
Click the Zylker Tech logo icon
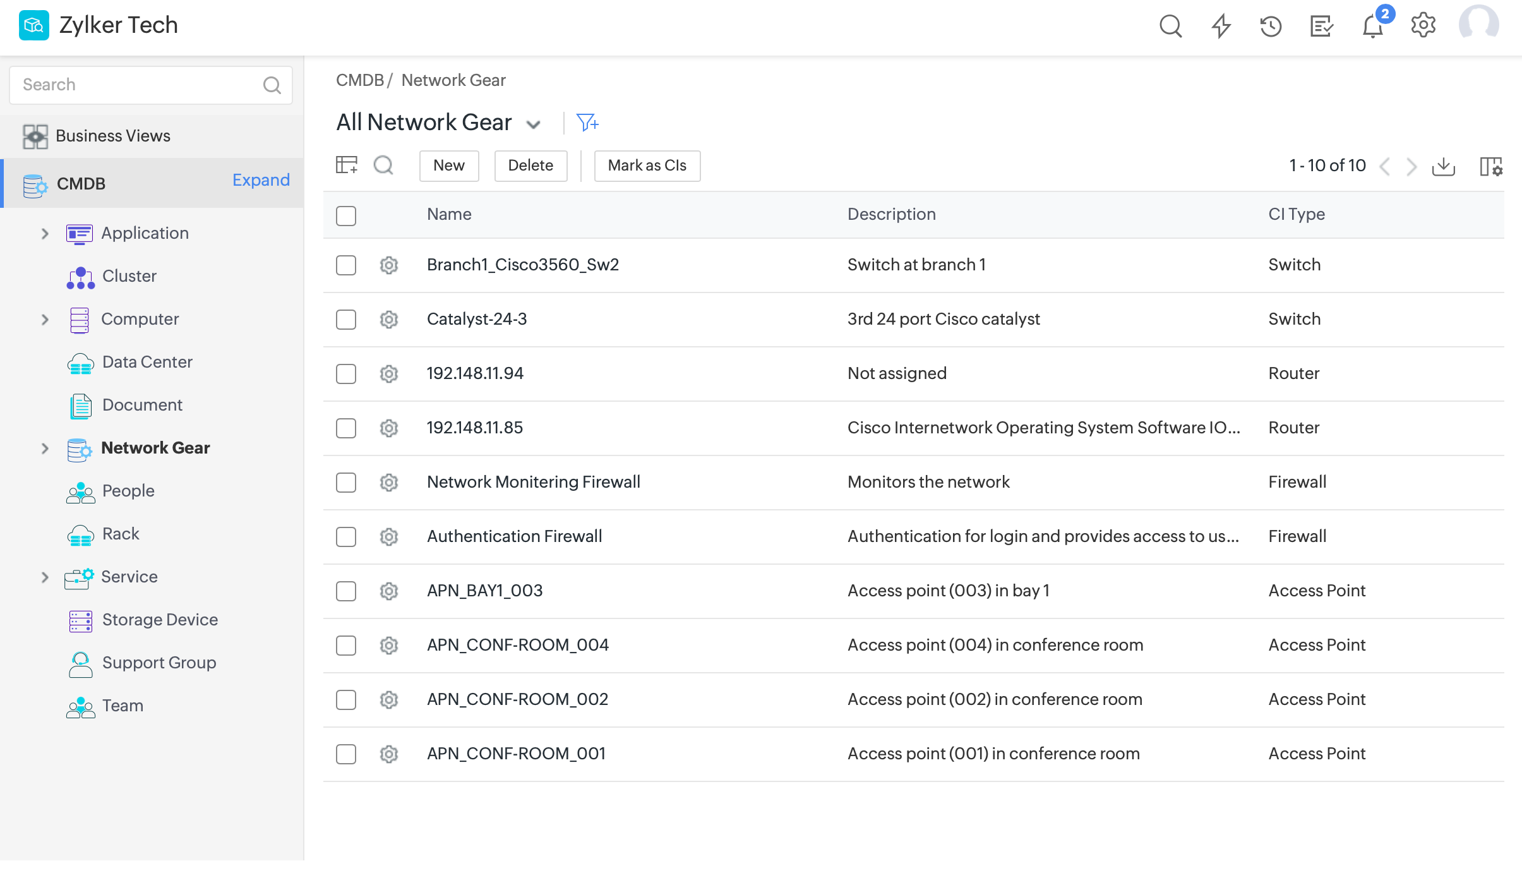click(33, 25)
